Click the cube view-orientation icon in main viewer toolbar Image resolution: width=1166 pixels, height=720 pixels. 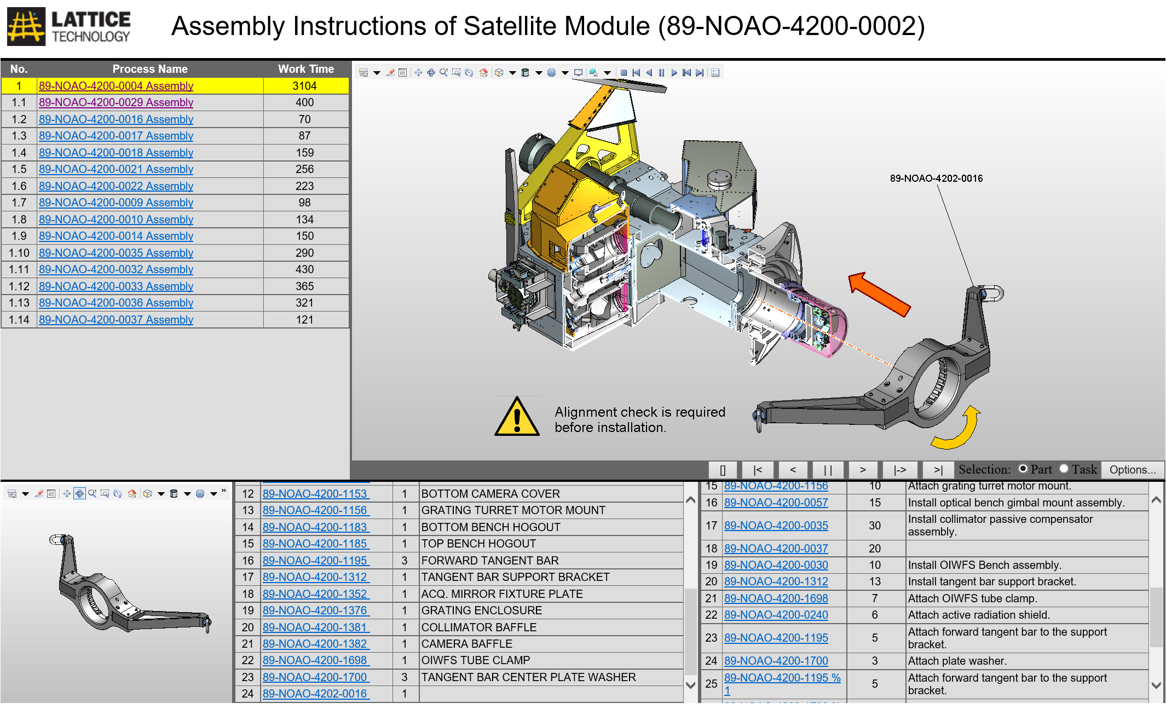click(x=499, y=72)
